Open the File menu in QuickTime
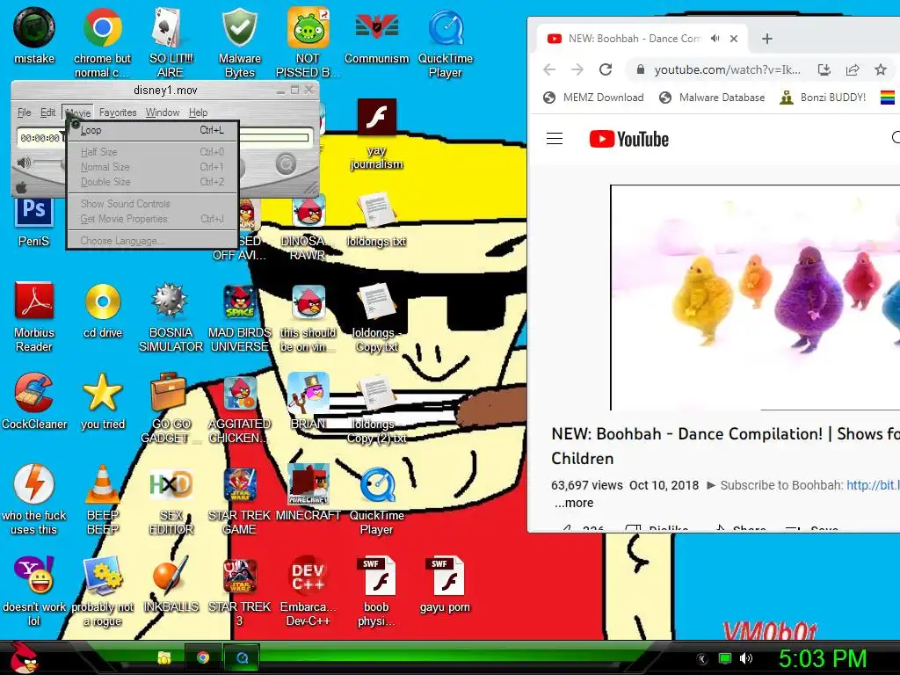Screen dimensions: 900x675 24,112
